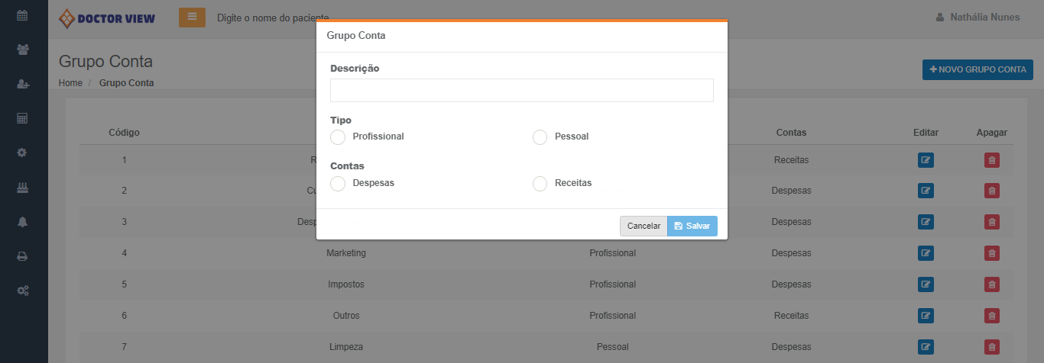Click the Descrição text field
1044x363 pixels.
coord(521,90)
